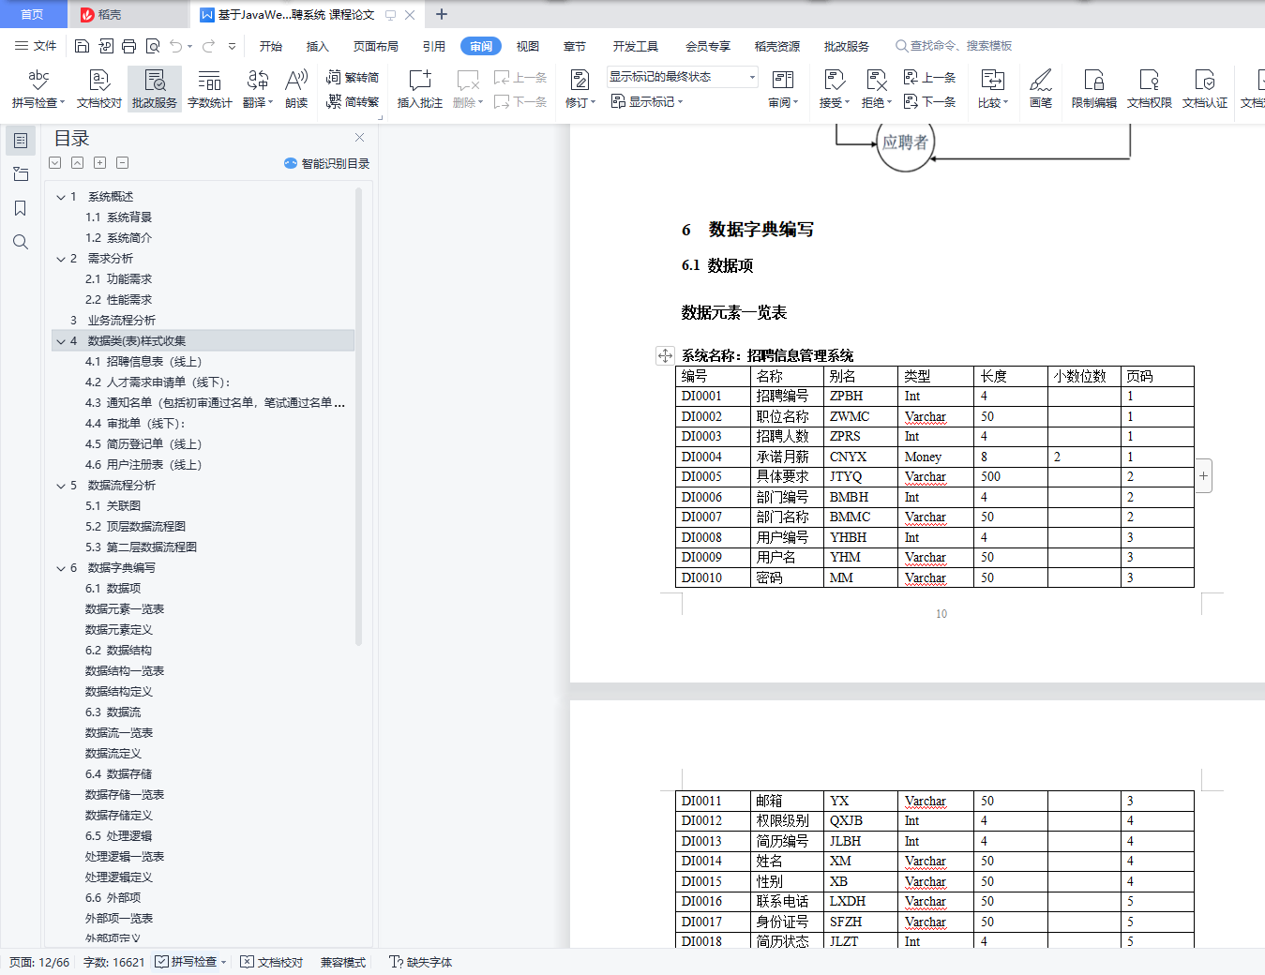
Task: Open the 文件 menu
Action: click(36, 46)
